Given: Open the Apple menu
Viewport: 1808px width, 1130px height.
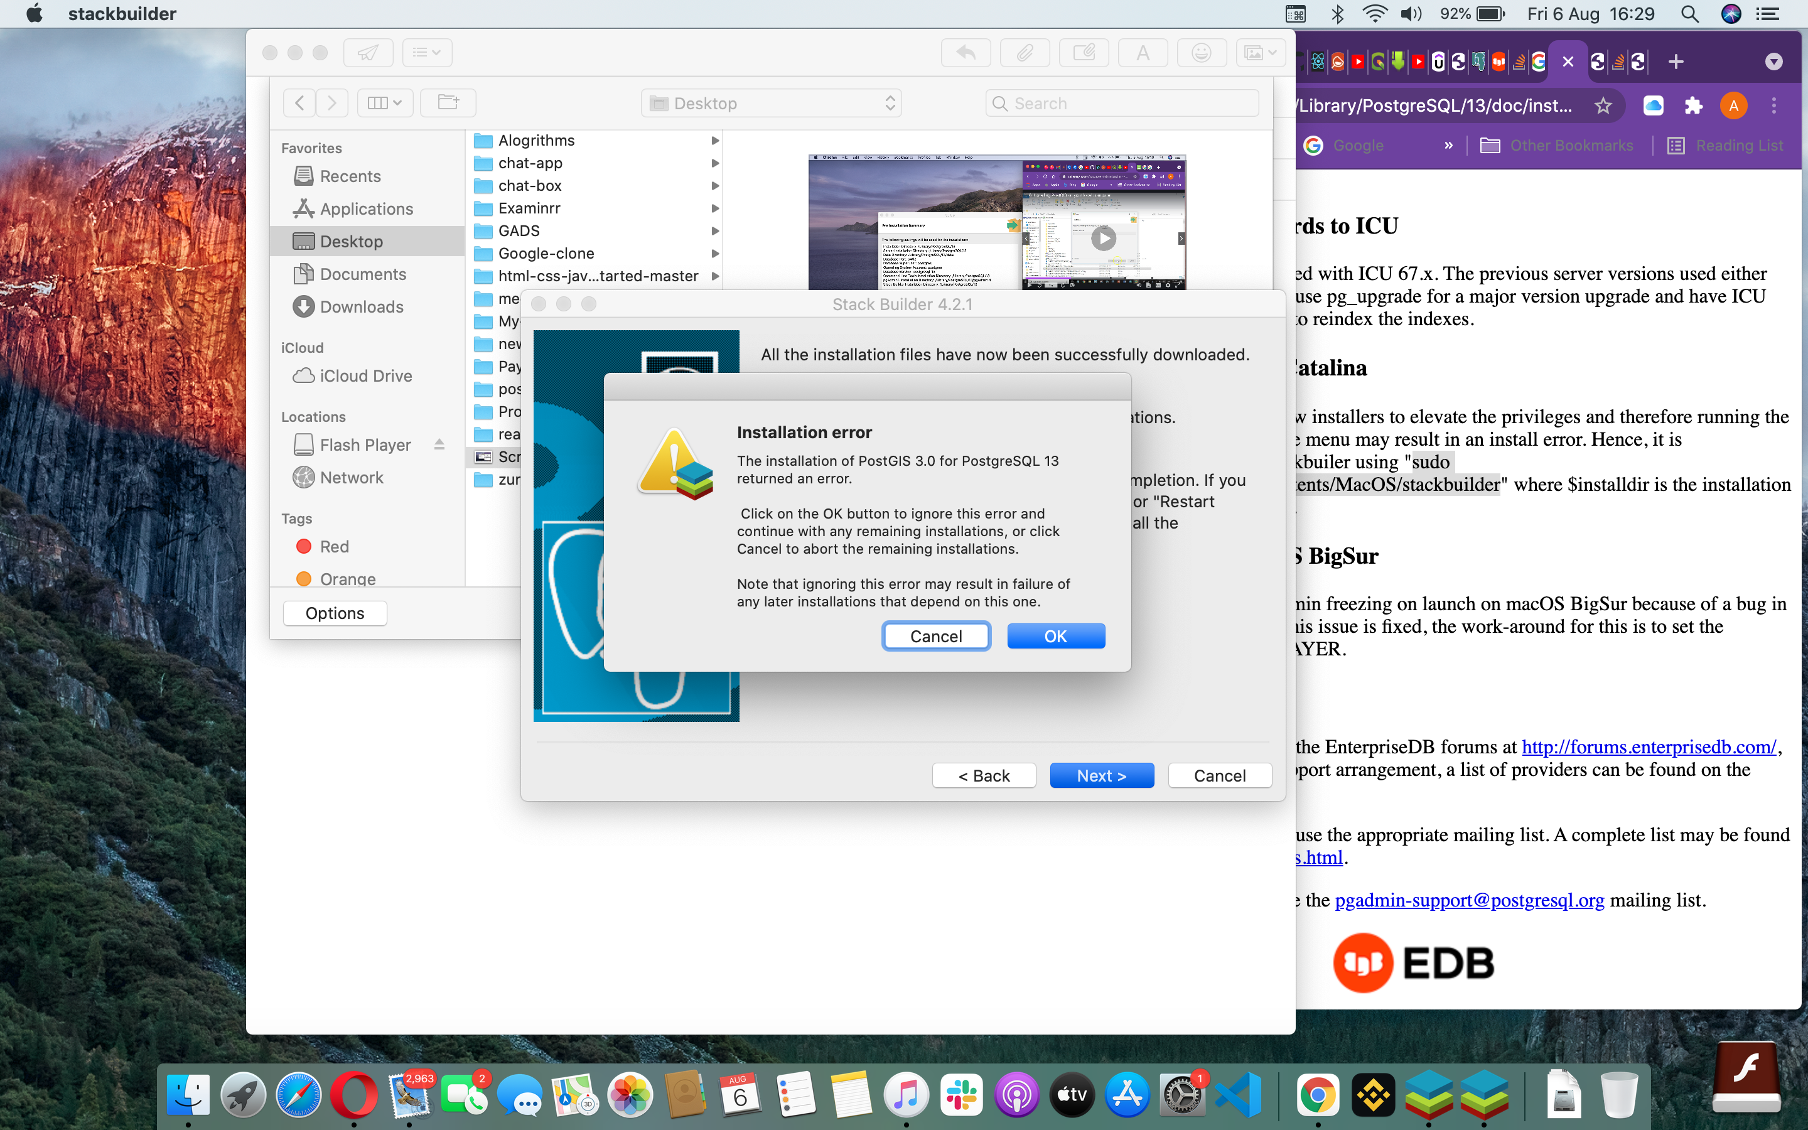Looking at the screenshot, I should tap(34, 13).
